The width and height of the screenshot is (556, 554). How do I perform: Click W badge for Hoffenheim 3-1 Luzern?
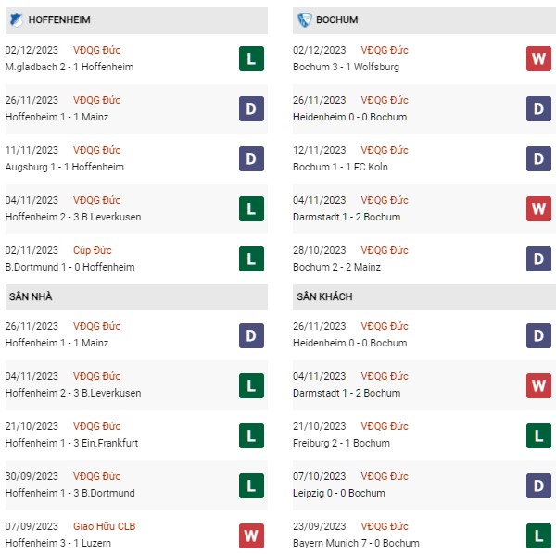(251, 535)
